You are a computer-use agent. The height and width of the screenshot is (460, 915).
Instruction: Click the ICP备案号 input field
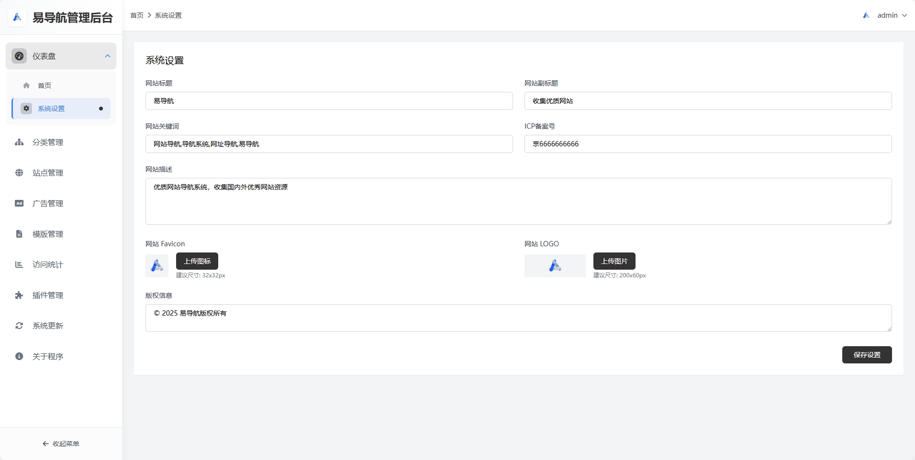coord(708,144)
